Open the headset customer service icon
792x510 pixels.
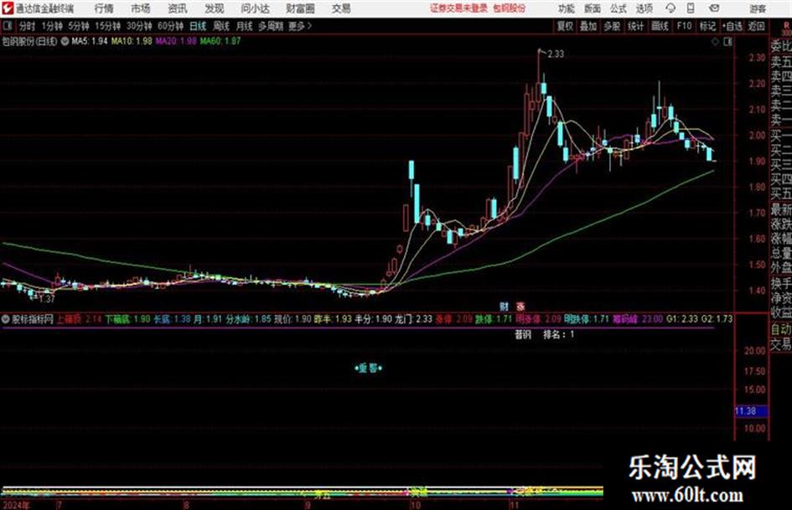pos(670,8)
